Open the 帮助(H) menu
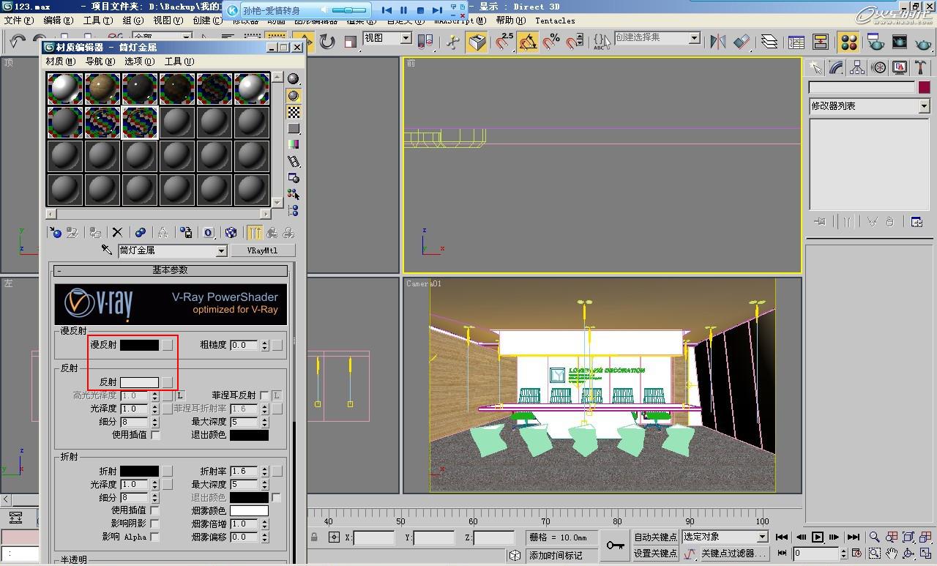Screen dimensions: 937x566 click(511, 21)
